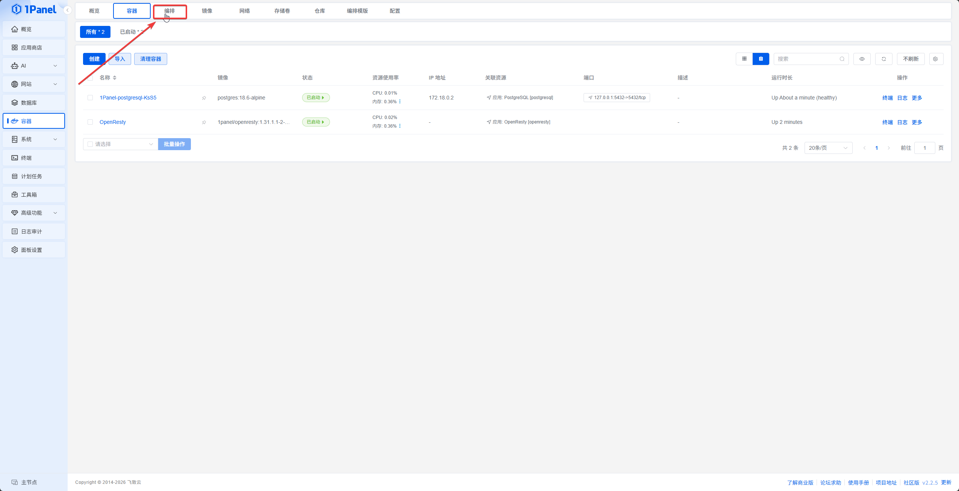The width and height of the screenshot is (959, 491).
Task: Check the OpenResty row checkbox
Action: click(x=90, y=122)
